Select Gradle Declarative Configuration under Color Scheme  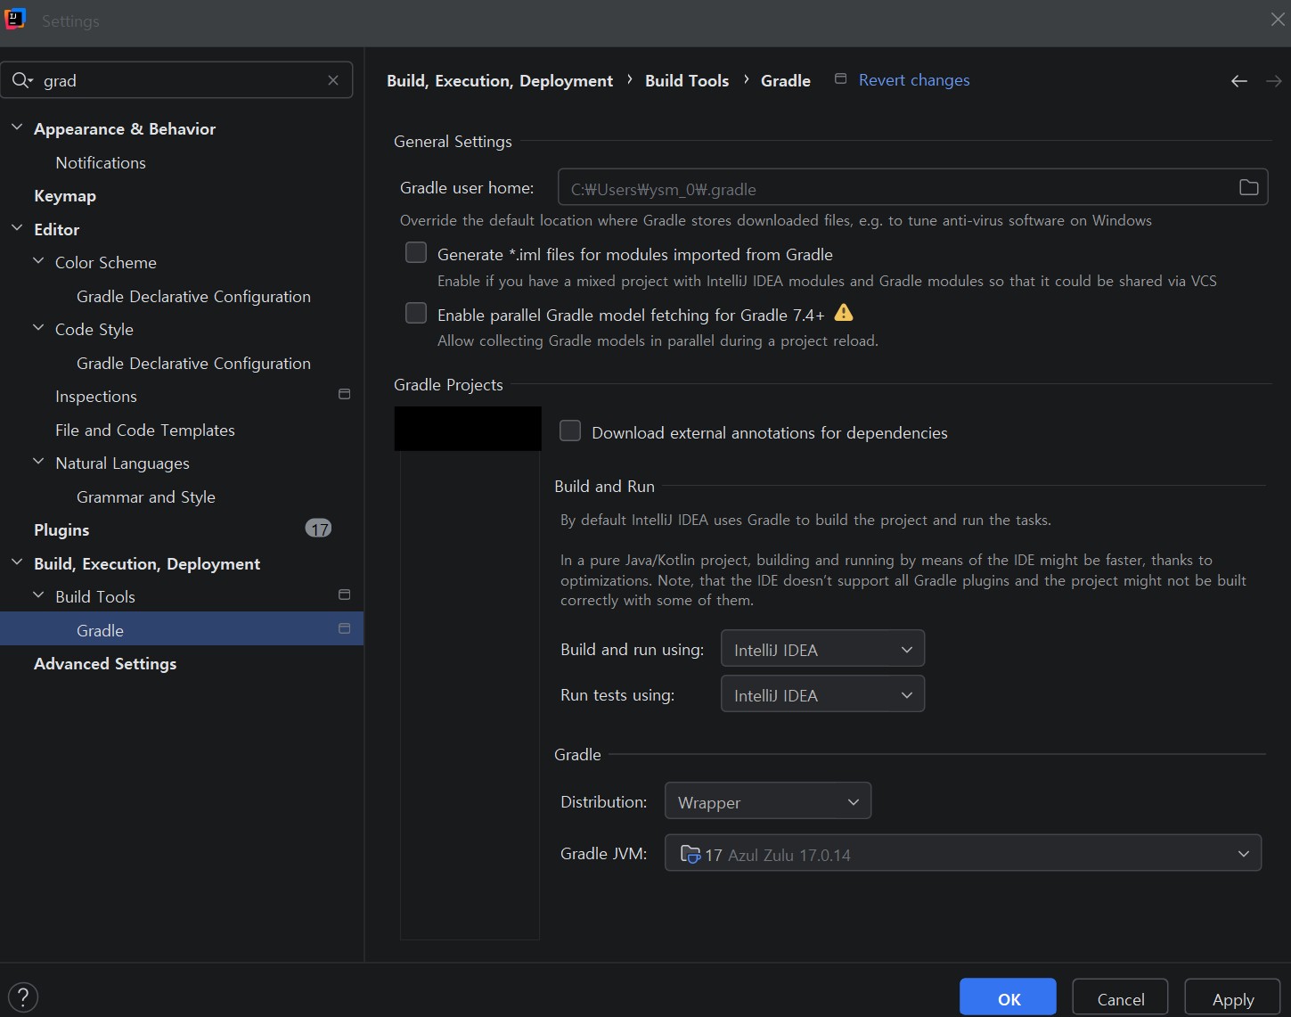pyautogui.click(x=193, y=297)
